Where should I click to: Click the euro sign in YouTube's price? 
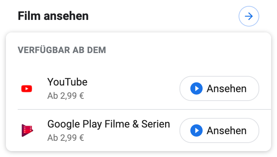(82, 96)
